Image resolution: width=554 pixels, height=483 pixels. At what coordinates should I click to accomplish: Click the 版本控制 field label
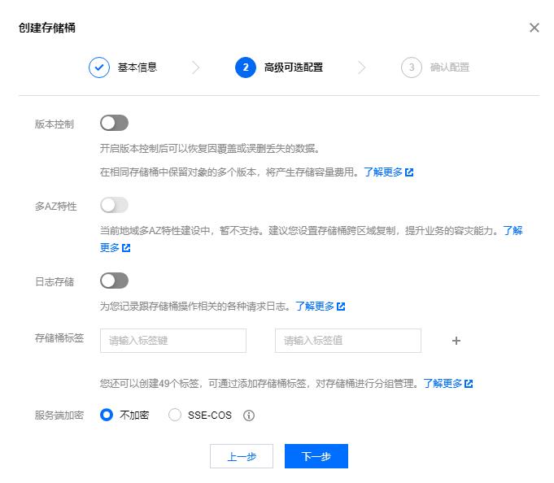[x=55, y=124]
